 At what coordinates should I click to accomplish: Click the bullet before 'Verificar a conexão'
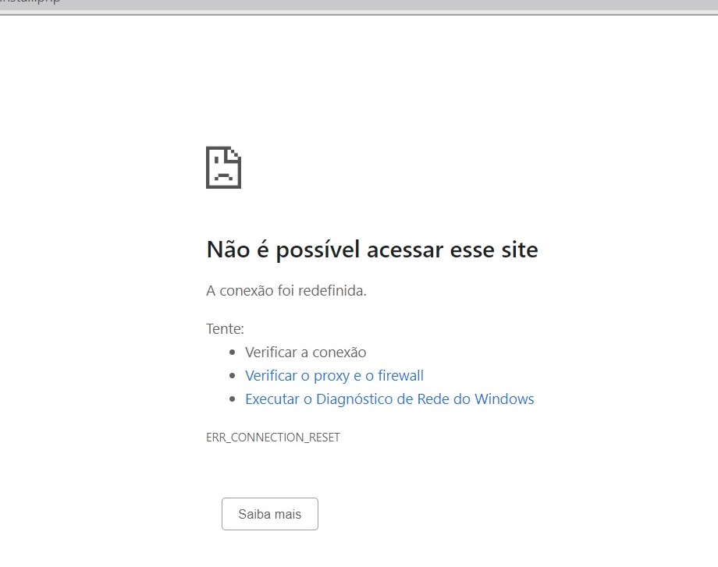point(231,353)
